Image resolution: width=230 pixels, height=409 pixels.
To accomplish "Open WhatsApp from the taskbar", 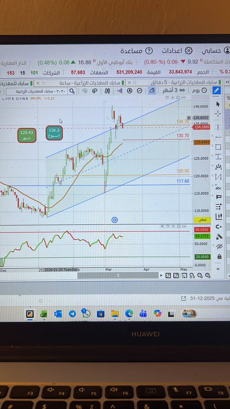I will 86,314.
